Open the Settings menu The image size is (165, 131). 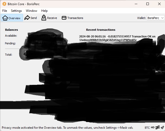[16, 11]
